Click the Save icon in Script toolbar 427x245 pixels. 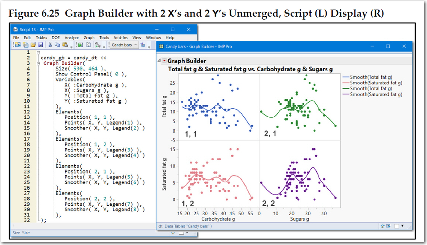(41, 45)
